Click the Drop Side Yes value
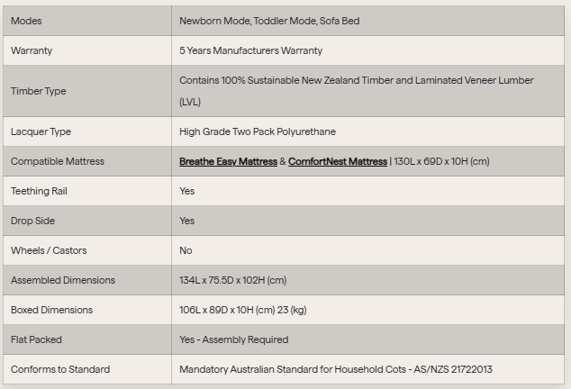 [186, 221]
